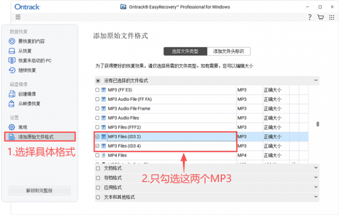Image resolution: width=339 pixels, height=215 pixels.
Task: Open the help question mark icon
Action: click(x=310, y=17)
